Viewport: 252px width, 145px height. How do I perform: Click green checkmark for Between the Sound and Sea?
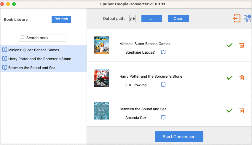(229, 110)
